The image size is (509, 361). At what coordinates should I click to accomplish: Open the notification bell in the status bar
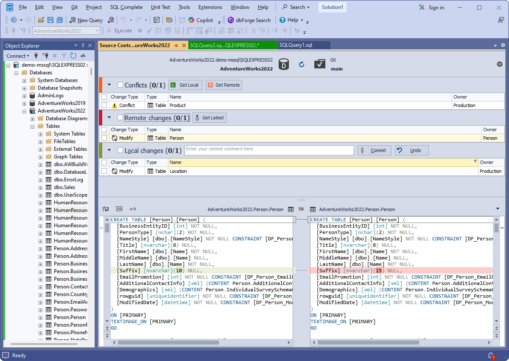[491, 355]
